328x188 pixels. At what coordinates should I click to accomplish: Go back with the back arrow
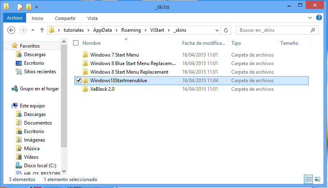point(11,30)
